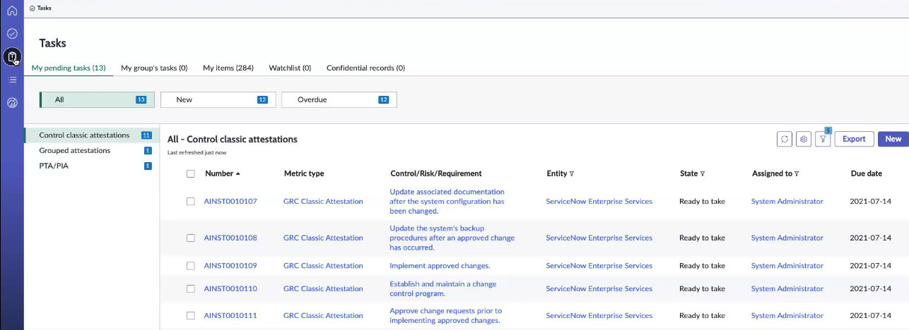Open GRC Classic Attestation link for AINST0010109

point(323,266)
